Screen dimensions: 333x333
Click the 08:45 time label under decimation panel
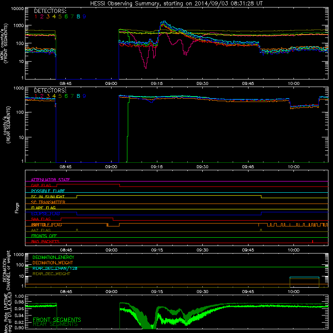coord(66,292)
